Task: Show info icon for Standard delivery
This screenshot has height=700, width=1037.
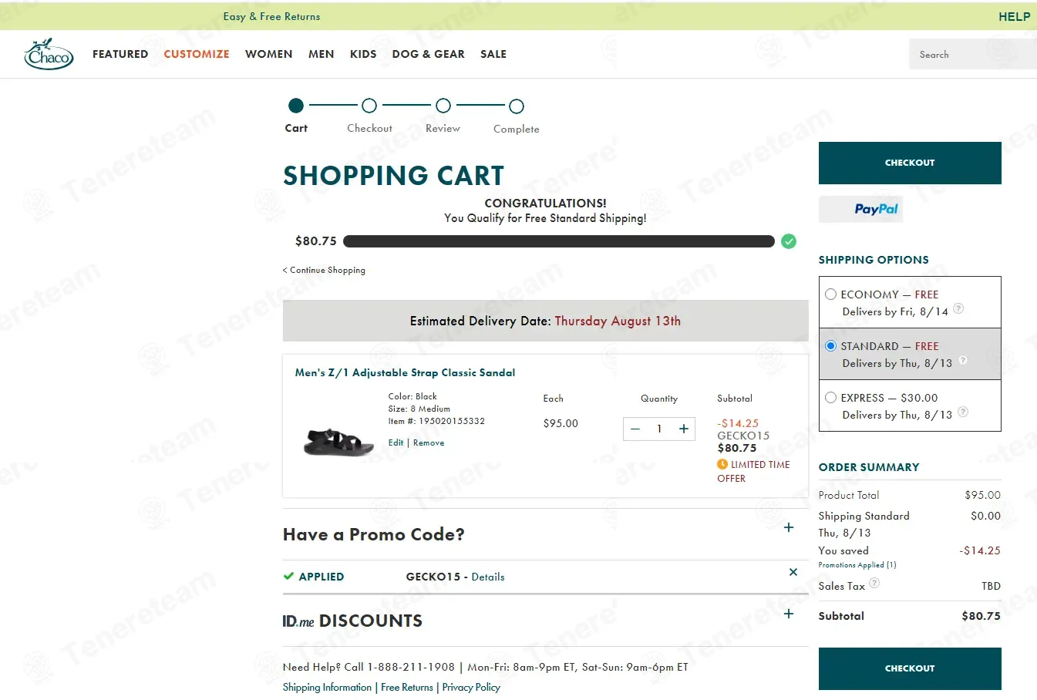Action: pos(962,360)
